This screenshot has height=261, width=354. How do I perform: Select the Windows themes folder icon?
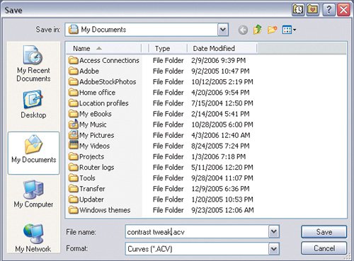coord(74,210)
